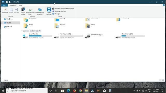Show hidden system tray icons
This screenshot has width=166, height=93.
[x=134, y=91]
